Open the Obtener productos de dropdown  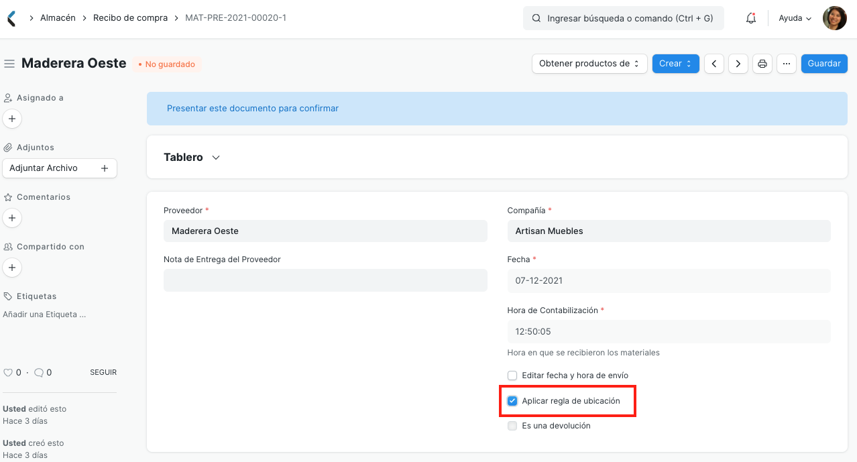[589, 63]
